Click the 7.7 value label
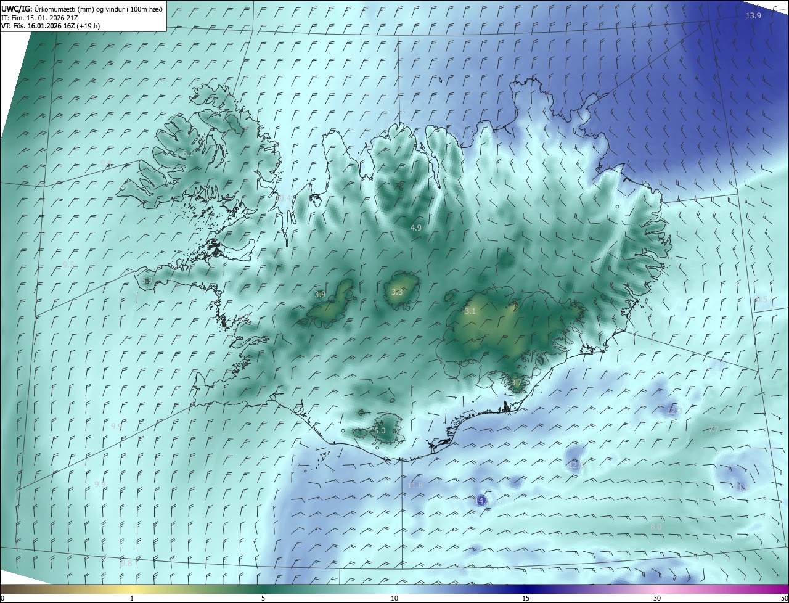 [714, 430]
